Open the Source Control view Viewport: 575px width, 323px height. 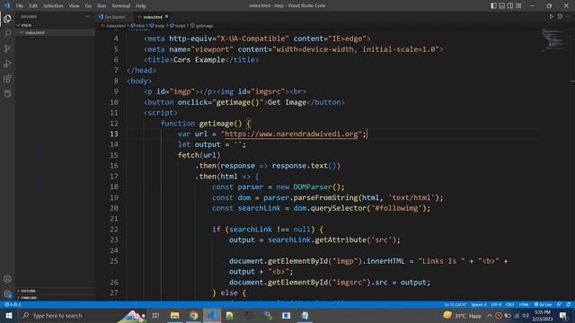pyautogui.click(x=7, y=48)
